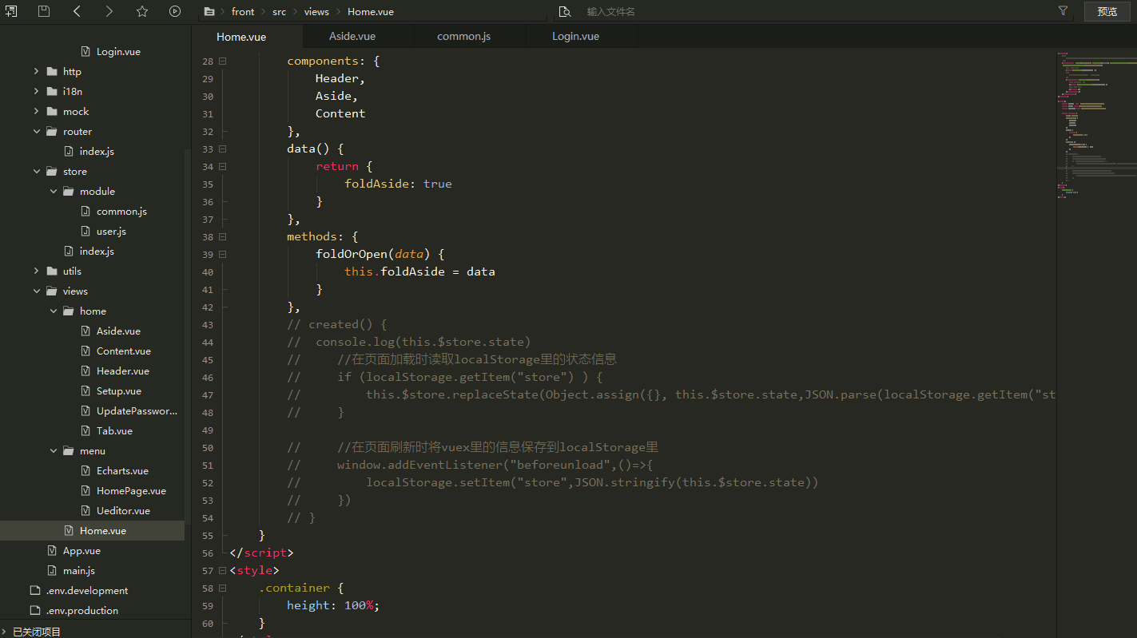Open Content.vue in the file tree
The height and width of the screenshot is (638, 1137).
point(123,351)
